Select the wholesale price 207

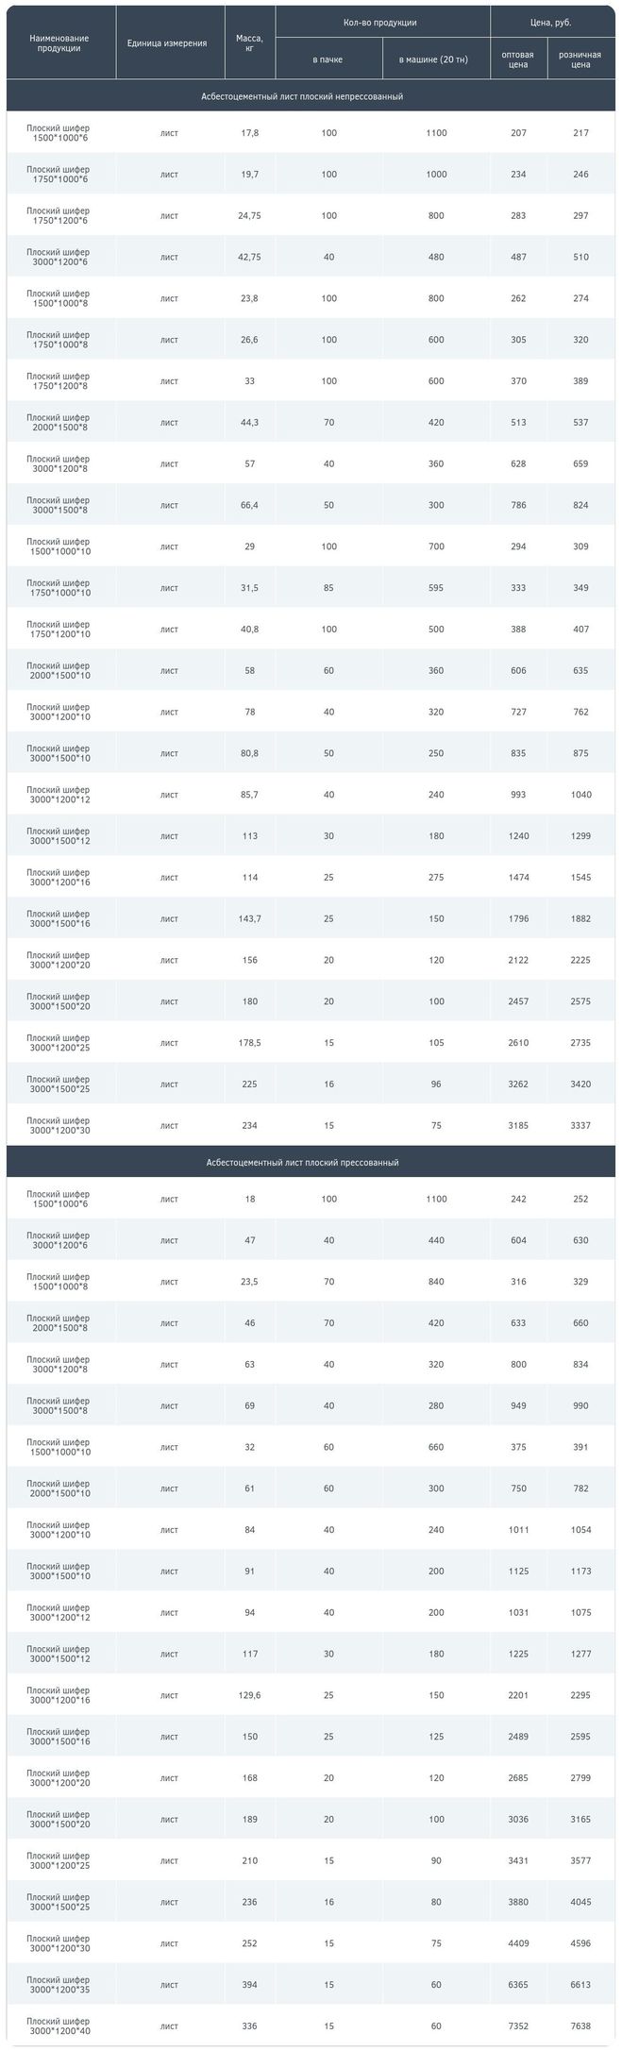518,133
